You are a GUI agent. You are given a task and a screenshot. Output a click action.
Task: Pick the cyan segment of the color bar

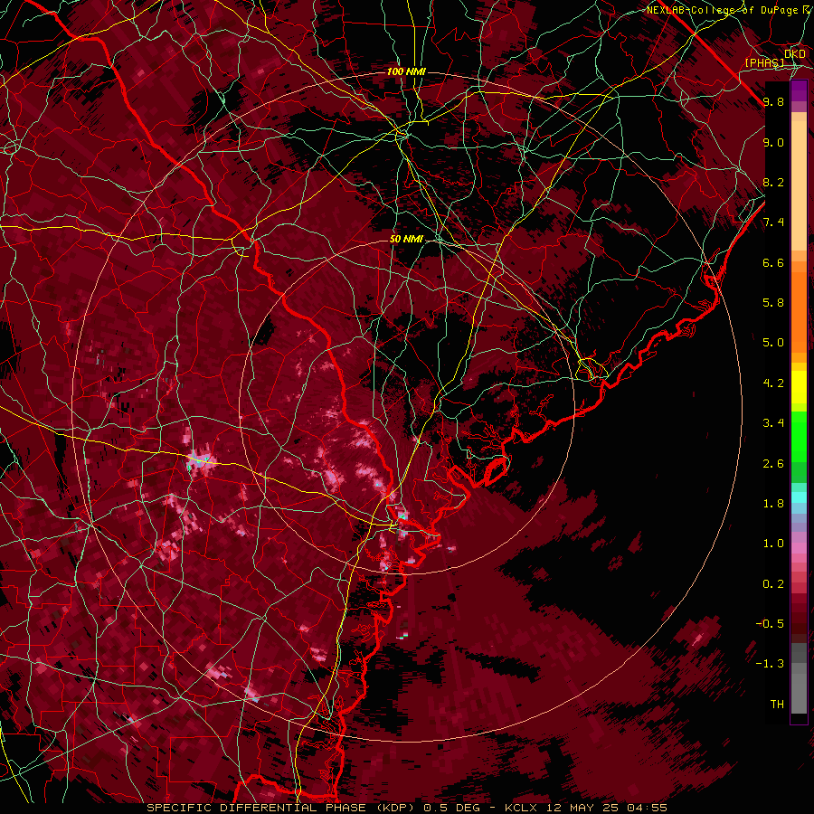click(799, 497)
